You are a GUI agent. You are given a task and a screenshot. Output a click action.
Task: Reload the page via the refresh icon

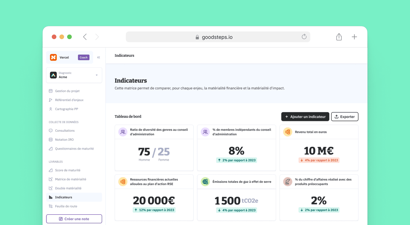coord(304,37)
